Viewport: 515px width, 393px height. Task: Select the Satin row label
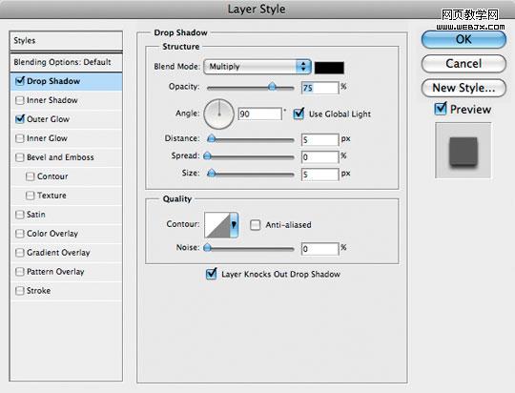click(36, 215)
